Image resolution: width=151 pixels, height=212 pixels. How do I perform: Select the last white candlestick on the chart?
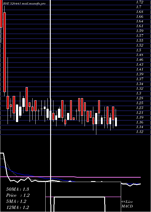point(116,122)
